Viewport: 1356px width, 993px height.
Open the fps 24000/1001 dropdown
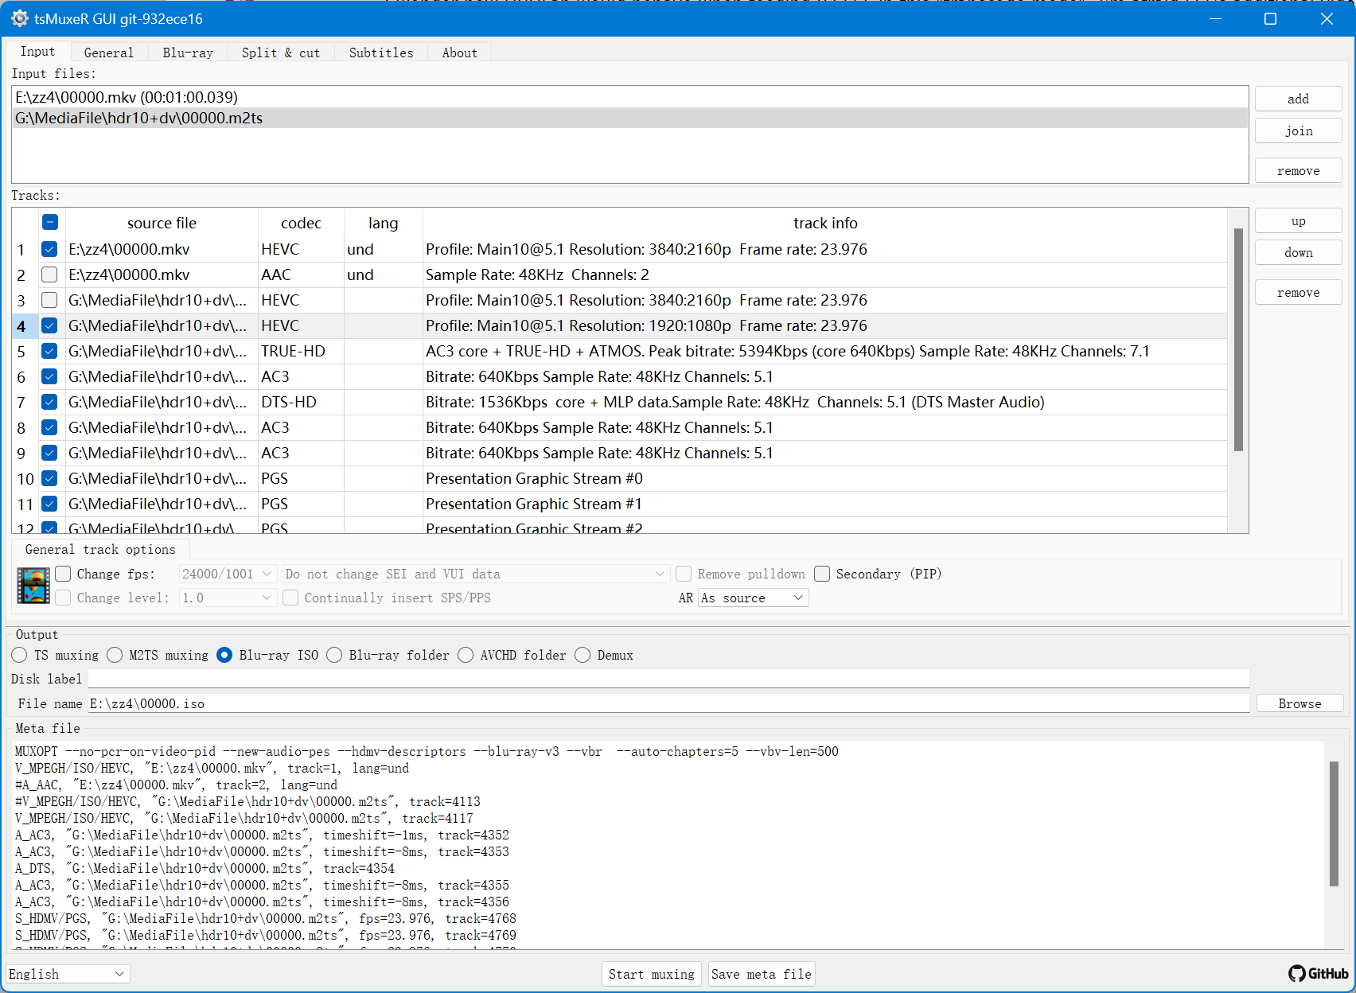pyautogui.click(x=228, y=574)
